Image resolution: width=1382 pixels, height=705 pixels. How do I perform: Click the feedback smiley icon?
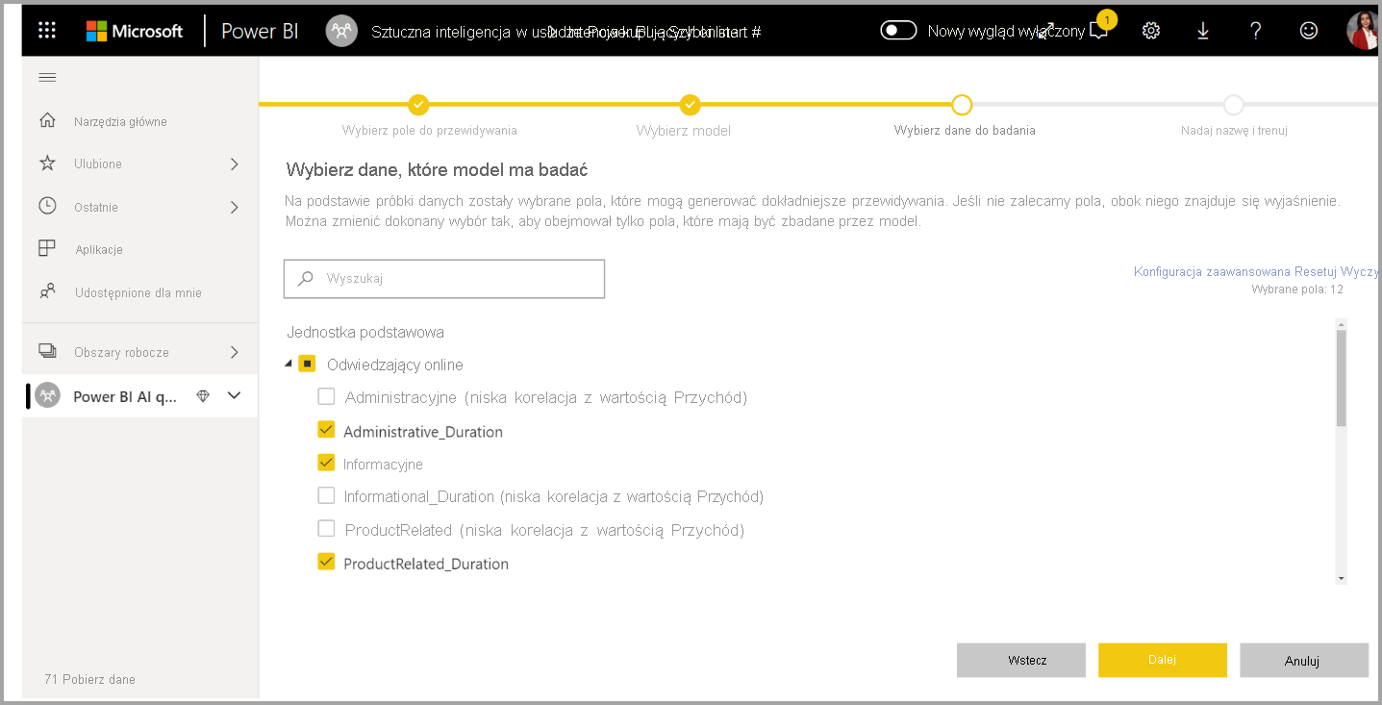[x=1308, y=31]
